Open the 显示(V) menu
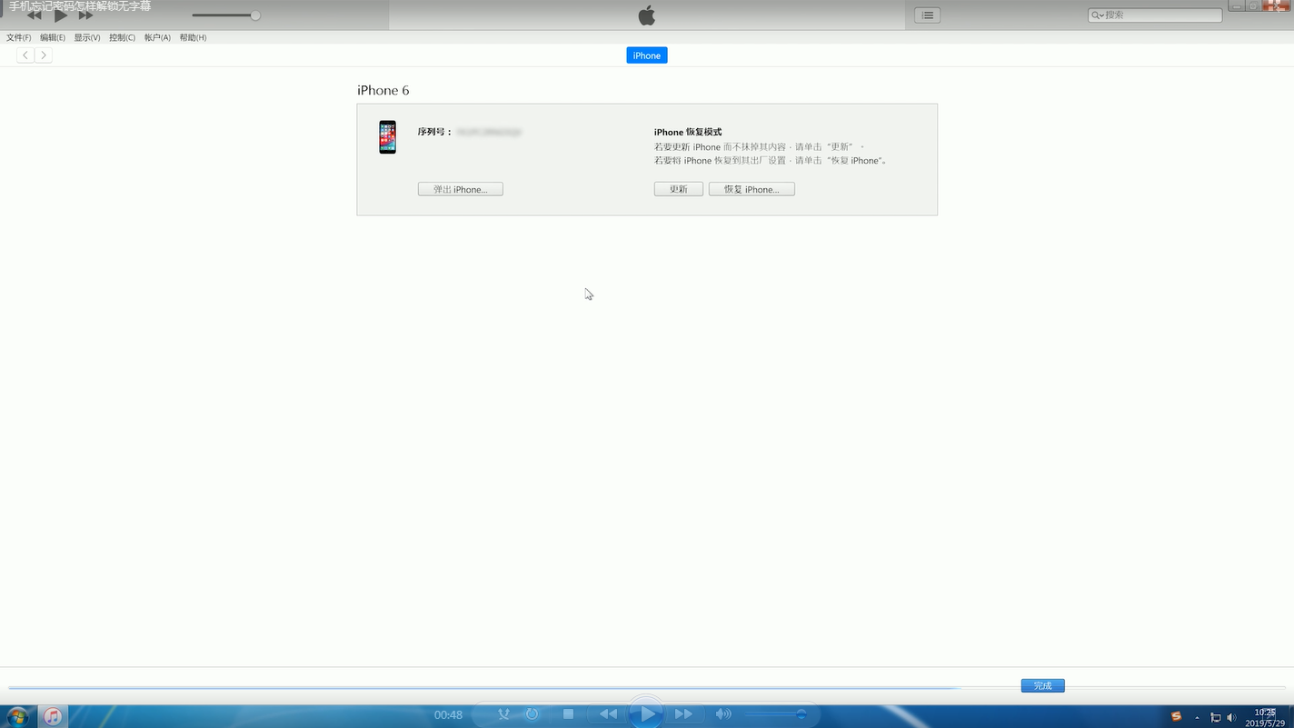The height and width of the screenshot is (728, 1294). pos(87,37)
